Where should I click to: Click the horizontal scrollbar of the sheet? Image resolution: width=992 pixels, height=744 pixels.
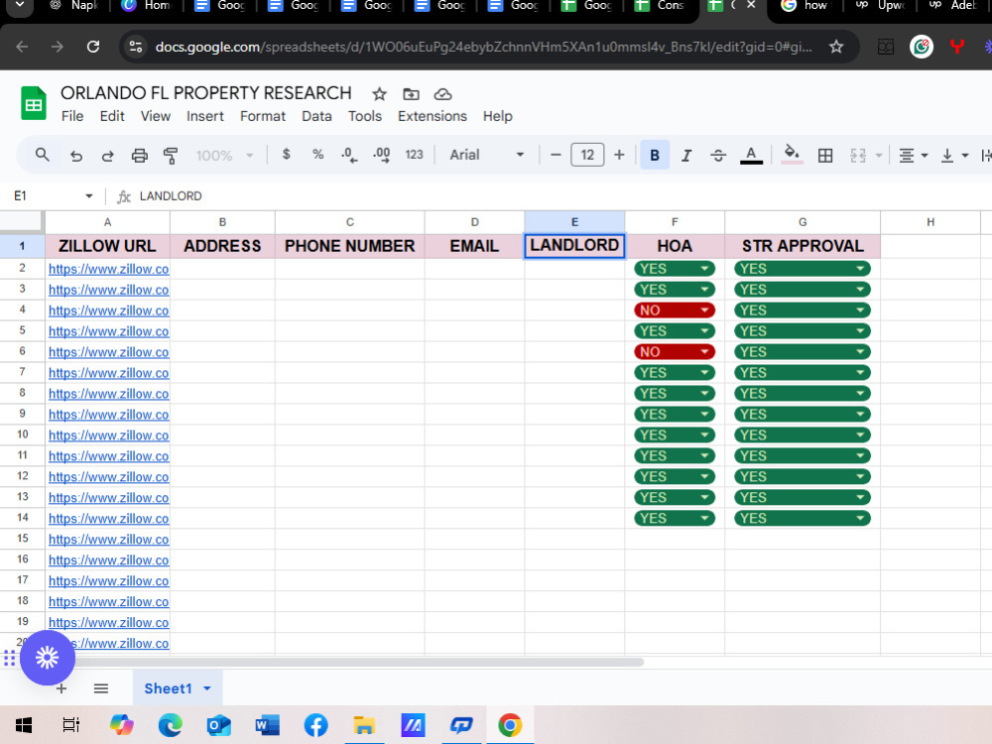[x=359, y=663]
